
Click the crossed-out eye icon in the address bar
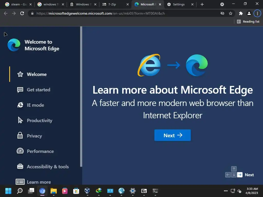[x=222, y=13]
